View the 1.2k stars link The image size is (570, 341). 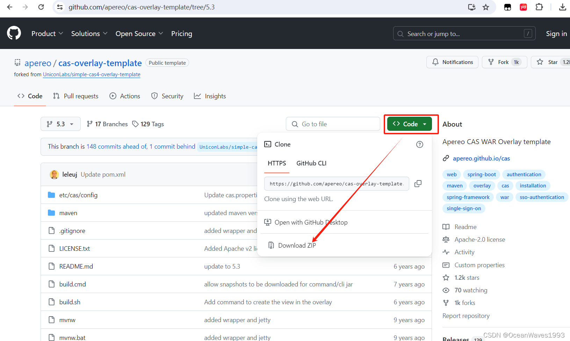pos(467,278)
